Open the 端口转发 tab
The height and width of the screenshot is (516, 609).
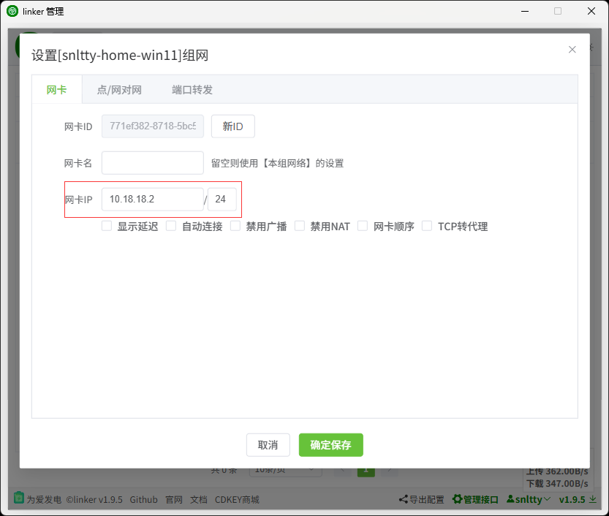pos(192,90)
